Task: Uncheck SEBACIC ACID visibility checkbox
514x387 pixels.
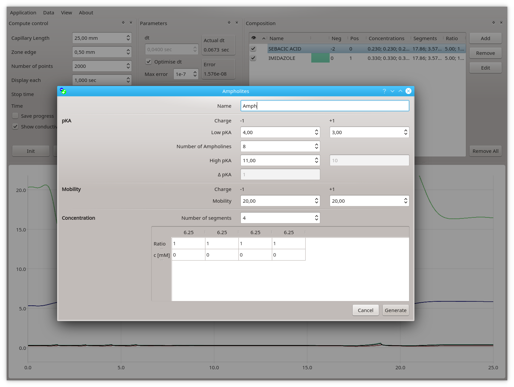Action: click(x=253, y=49)
